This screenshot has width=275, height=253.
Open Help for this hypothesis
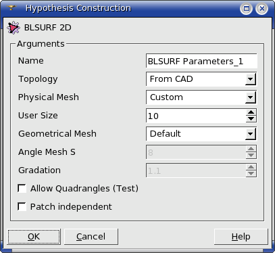coord(241,237)
